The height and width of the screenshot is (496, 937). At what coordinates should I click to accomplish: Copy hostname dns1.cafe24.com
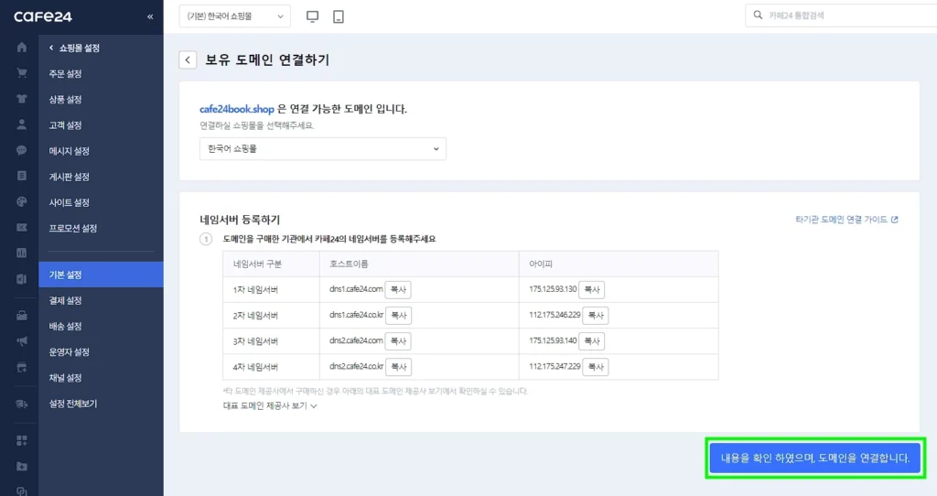tap(398, 289)
